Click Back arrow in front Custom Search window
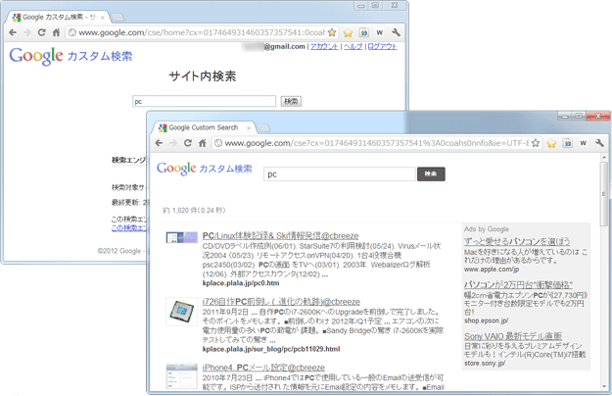This screenshot has height=396, width=612. tap(159, 143)
